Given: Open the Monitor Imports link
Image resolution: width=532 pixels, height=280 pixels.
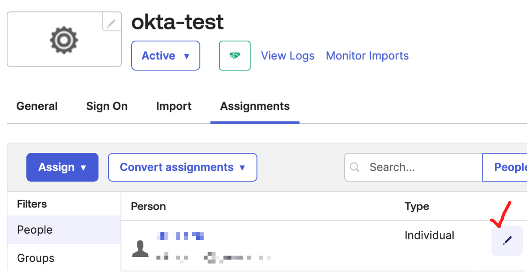Looking at the screenshot, I should 367,56.
